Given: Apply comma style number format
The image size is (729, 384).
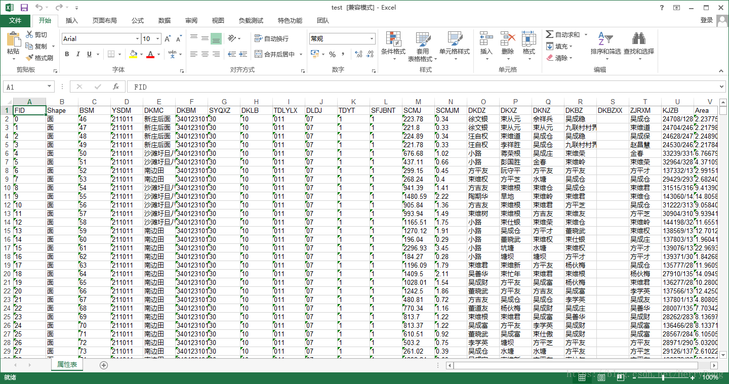Looking at the screenshot, I should 343,54.
